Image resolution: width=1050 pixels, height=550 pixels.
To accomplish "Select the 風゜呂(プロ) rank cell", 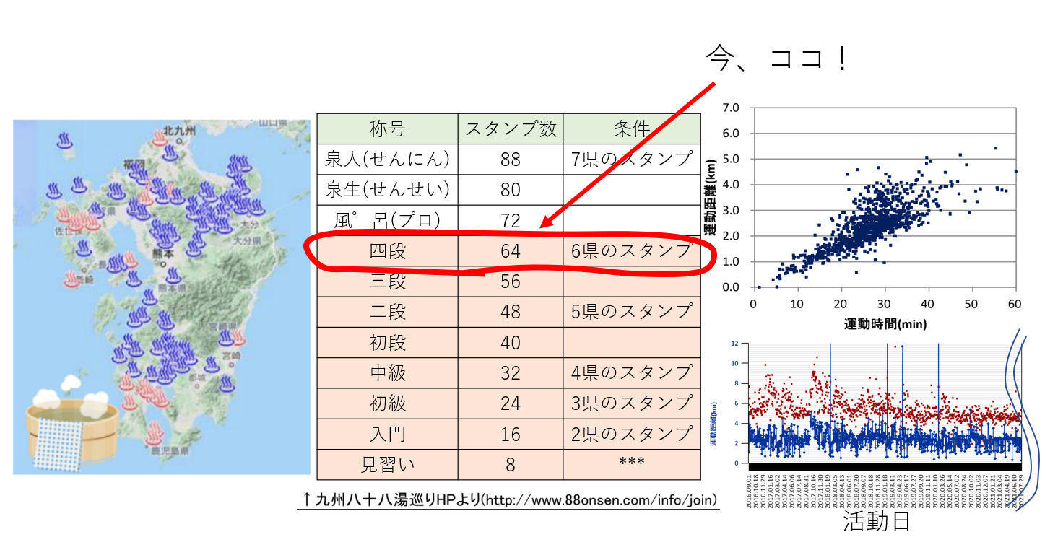I will (388, 220).
